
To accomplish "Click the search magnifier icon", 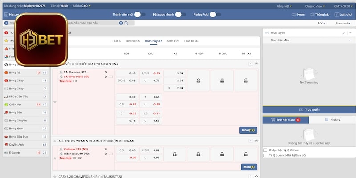I will coord(126,23).
